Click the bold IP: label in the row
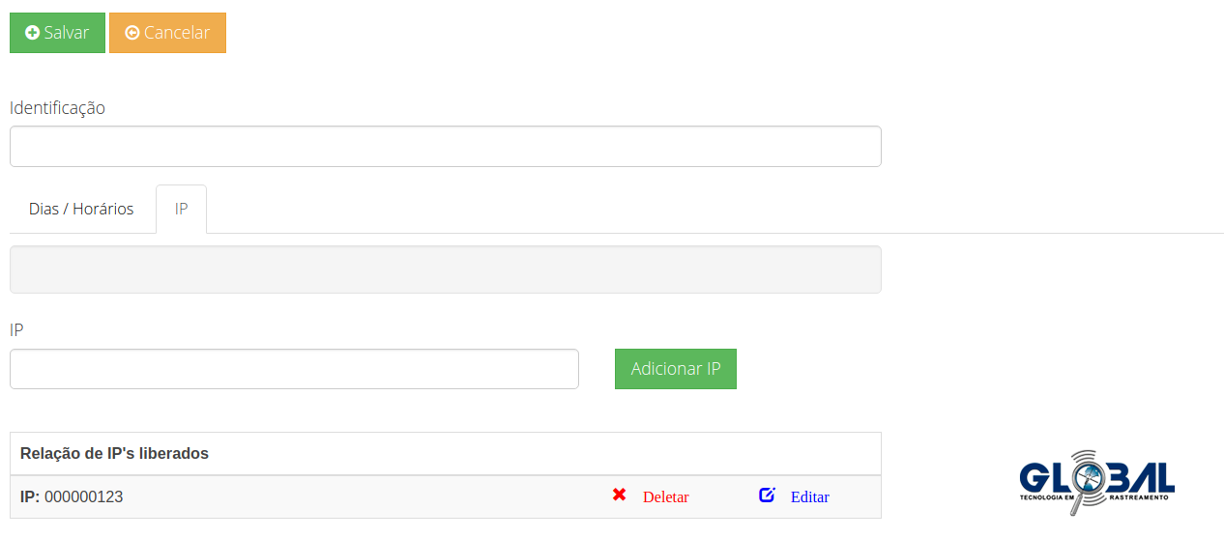 click(x=30, y=497)
